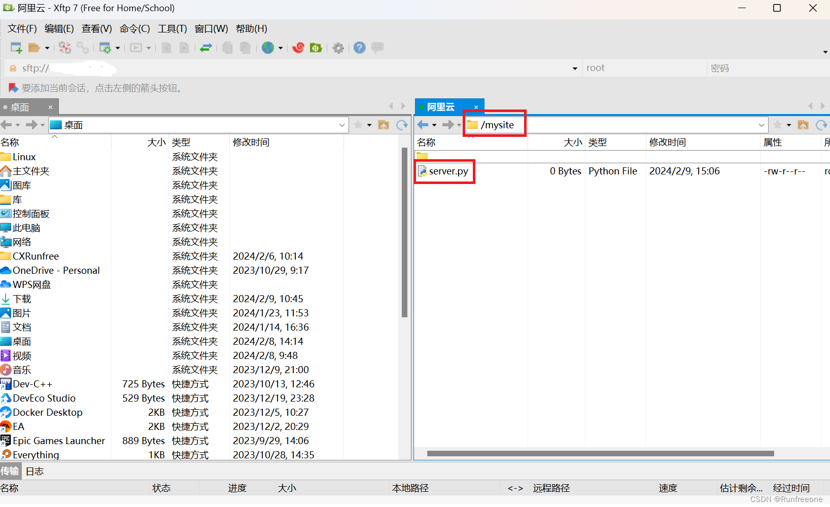
Task: Open the session properties icon
Action: (x=105, y=48)
